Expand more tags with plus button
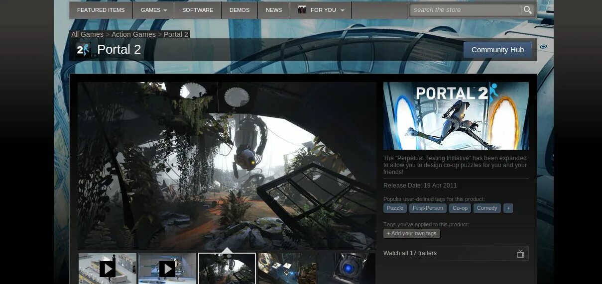This screenshot has width=602, height=284. tap(508, 208)
